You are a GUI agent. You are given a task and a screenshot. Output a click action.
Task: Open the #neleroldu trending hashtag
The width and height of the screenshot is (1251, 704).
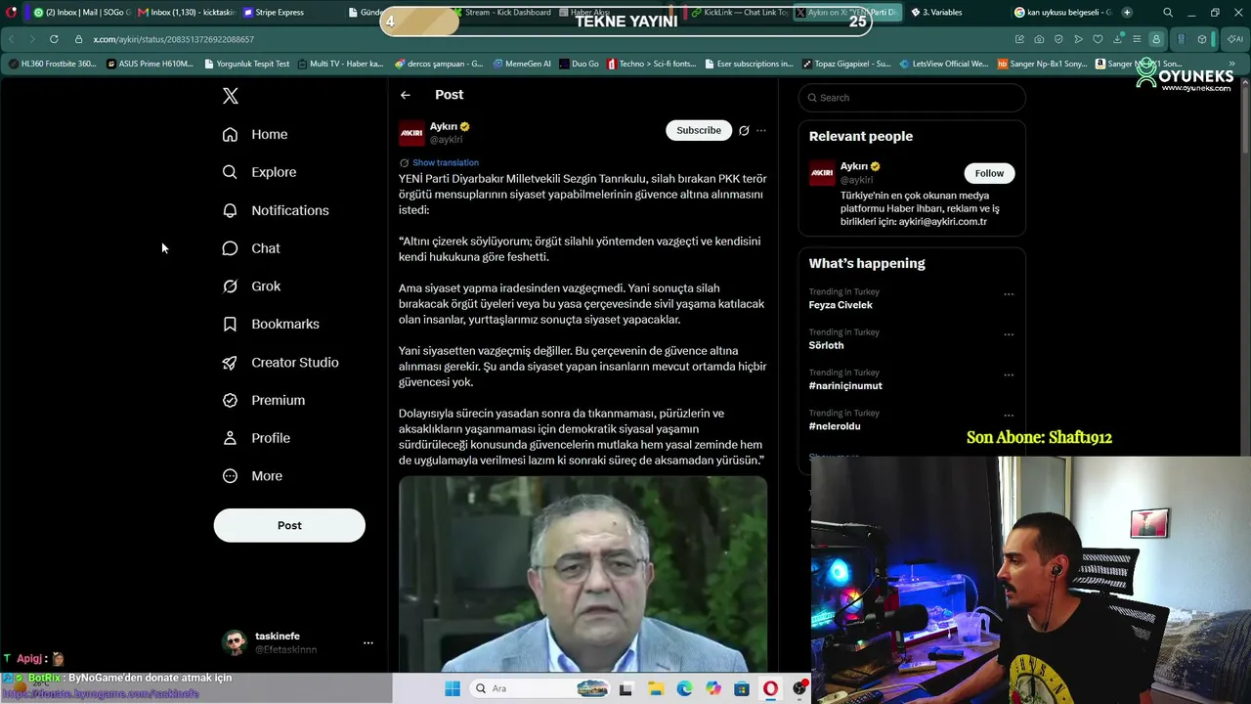[835, 426]
